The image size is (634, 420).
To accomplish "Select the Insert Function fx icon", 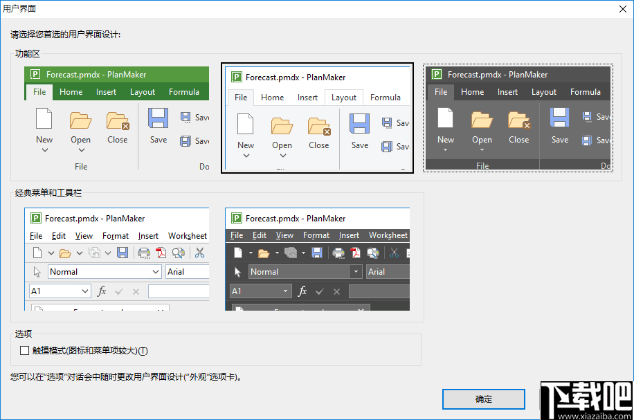I will pos(102,291).
